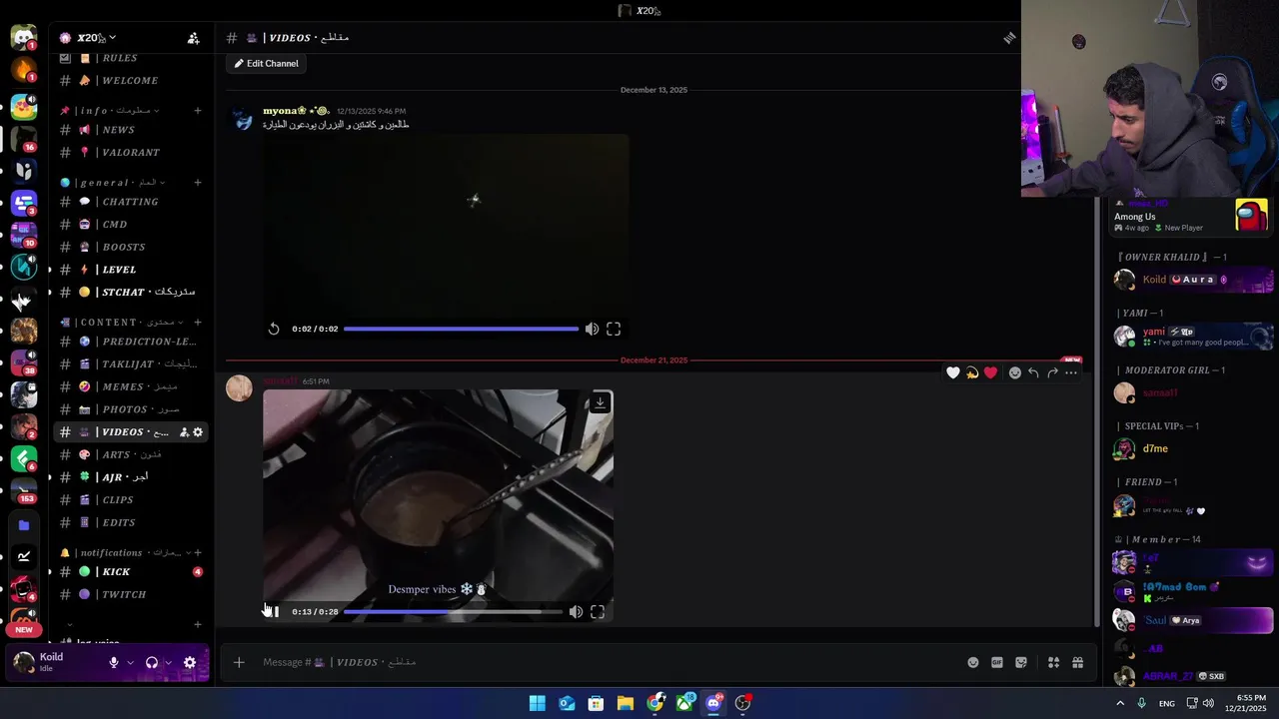1279x719 pixels.
Task: Open the add reaction smiley picker
Action: tap(1015, 372)
